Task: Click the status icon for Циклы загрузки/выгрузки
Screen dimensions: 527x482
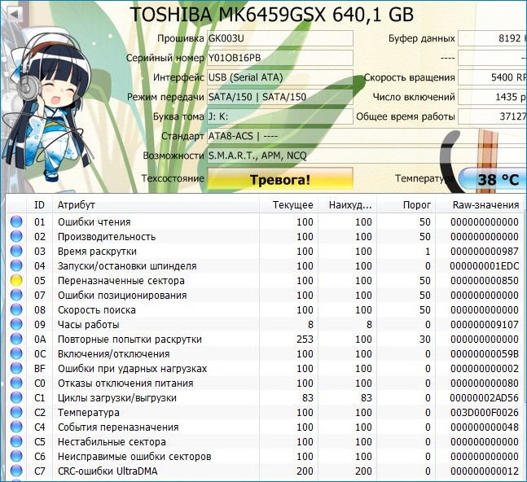Action: tap(15, 398)
